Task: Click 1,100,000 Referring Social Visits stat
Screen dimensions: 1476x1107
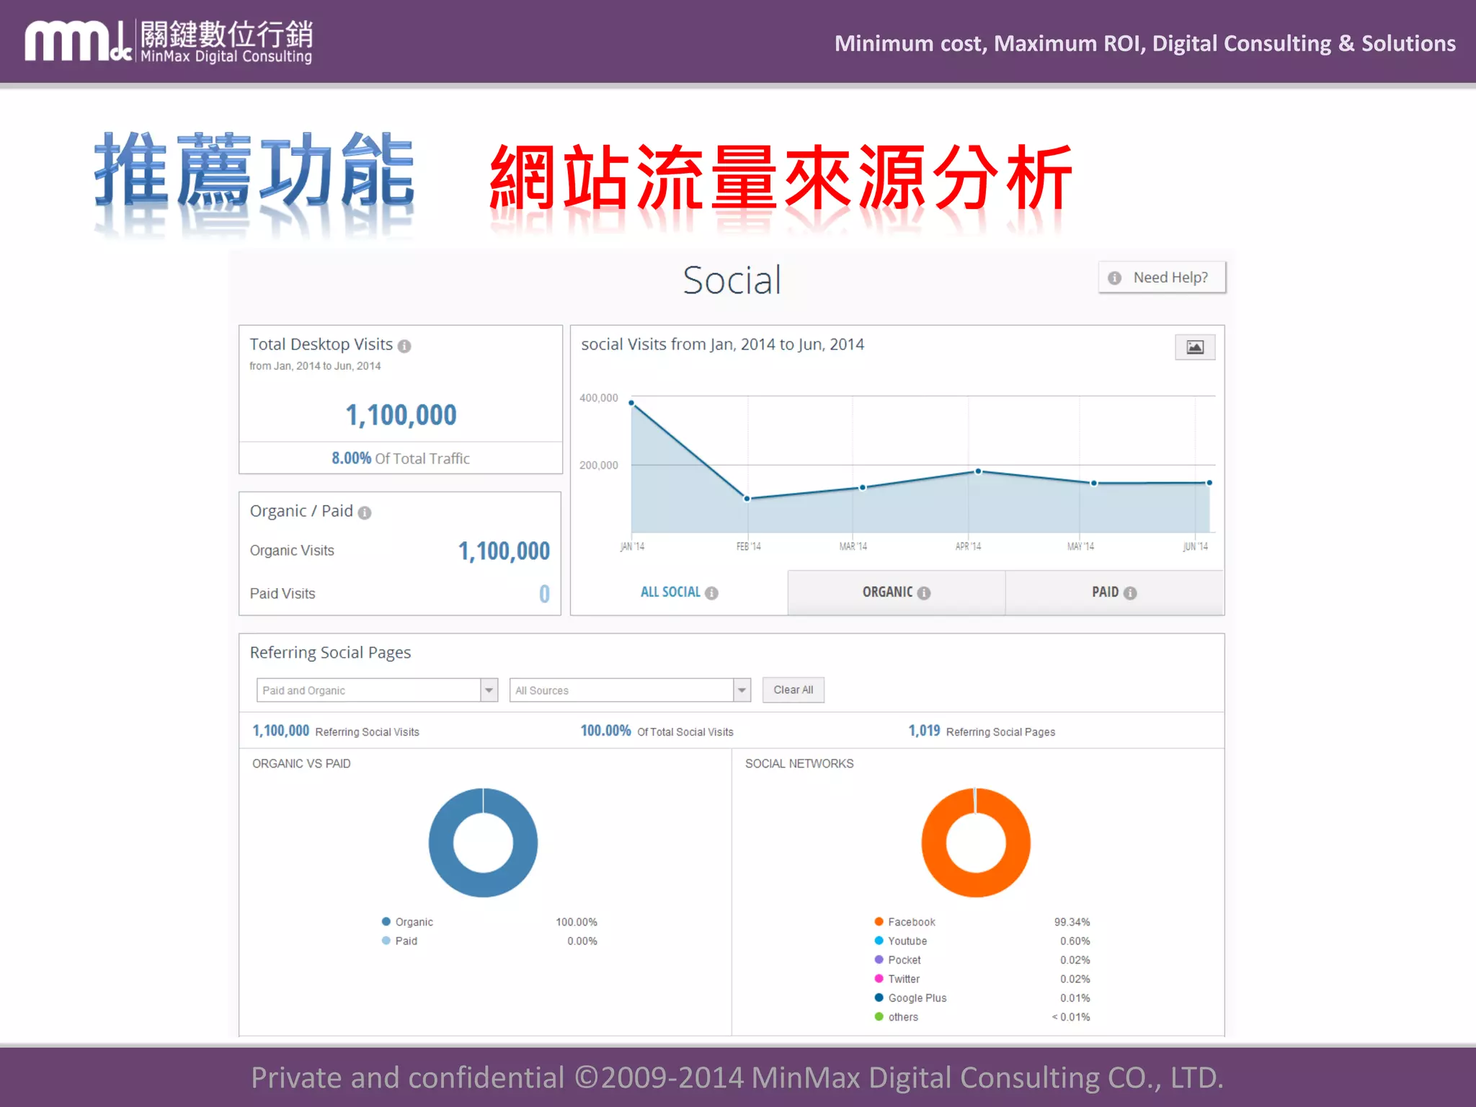Action: click(x=335, y=731)
